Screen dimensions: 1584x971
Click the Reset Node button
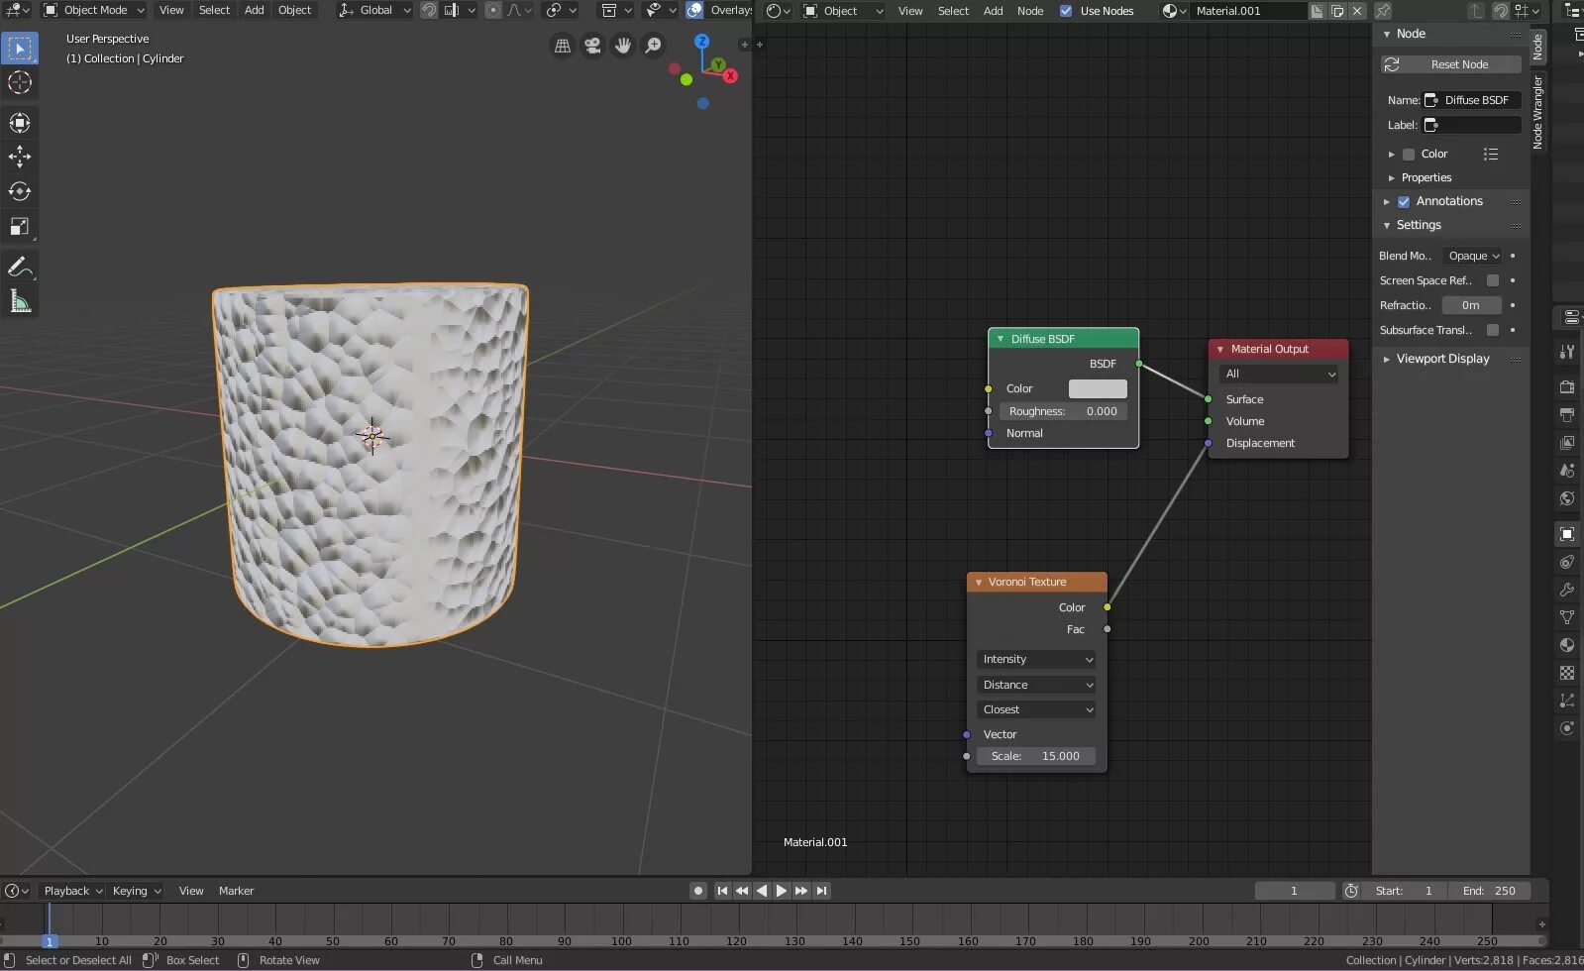(x=1451, y=64)
